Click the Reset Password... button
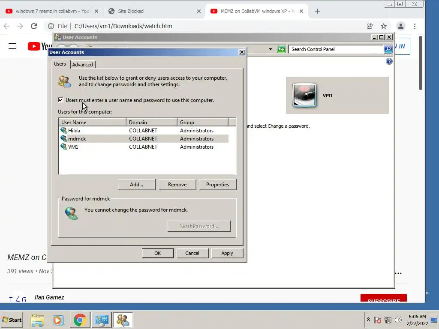 pos(199,226)
